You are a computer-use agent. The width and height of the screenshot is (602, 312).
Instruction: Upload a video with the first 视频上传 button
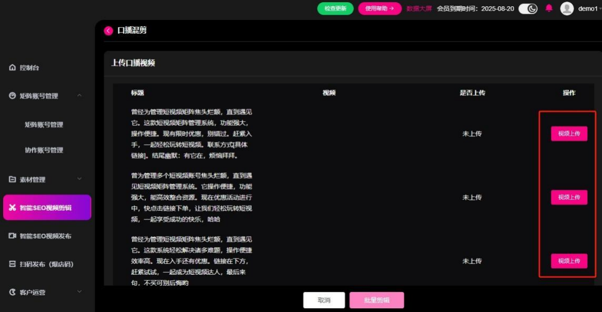[569, 134]
